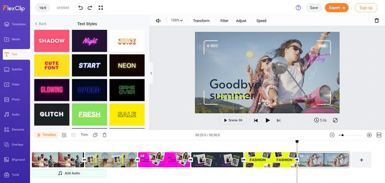Delete the clip with top-right trash icon
The width and height of the screenshot is (385, 183).
[x=377, y=21]
